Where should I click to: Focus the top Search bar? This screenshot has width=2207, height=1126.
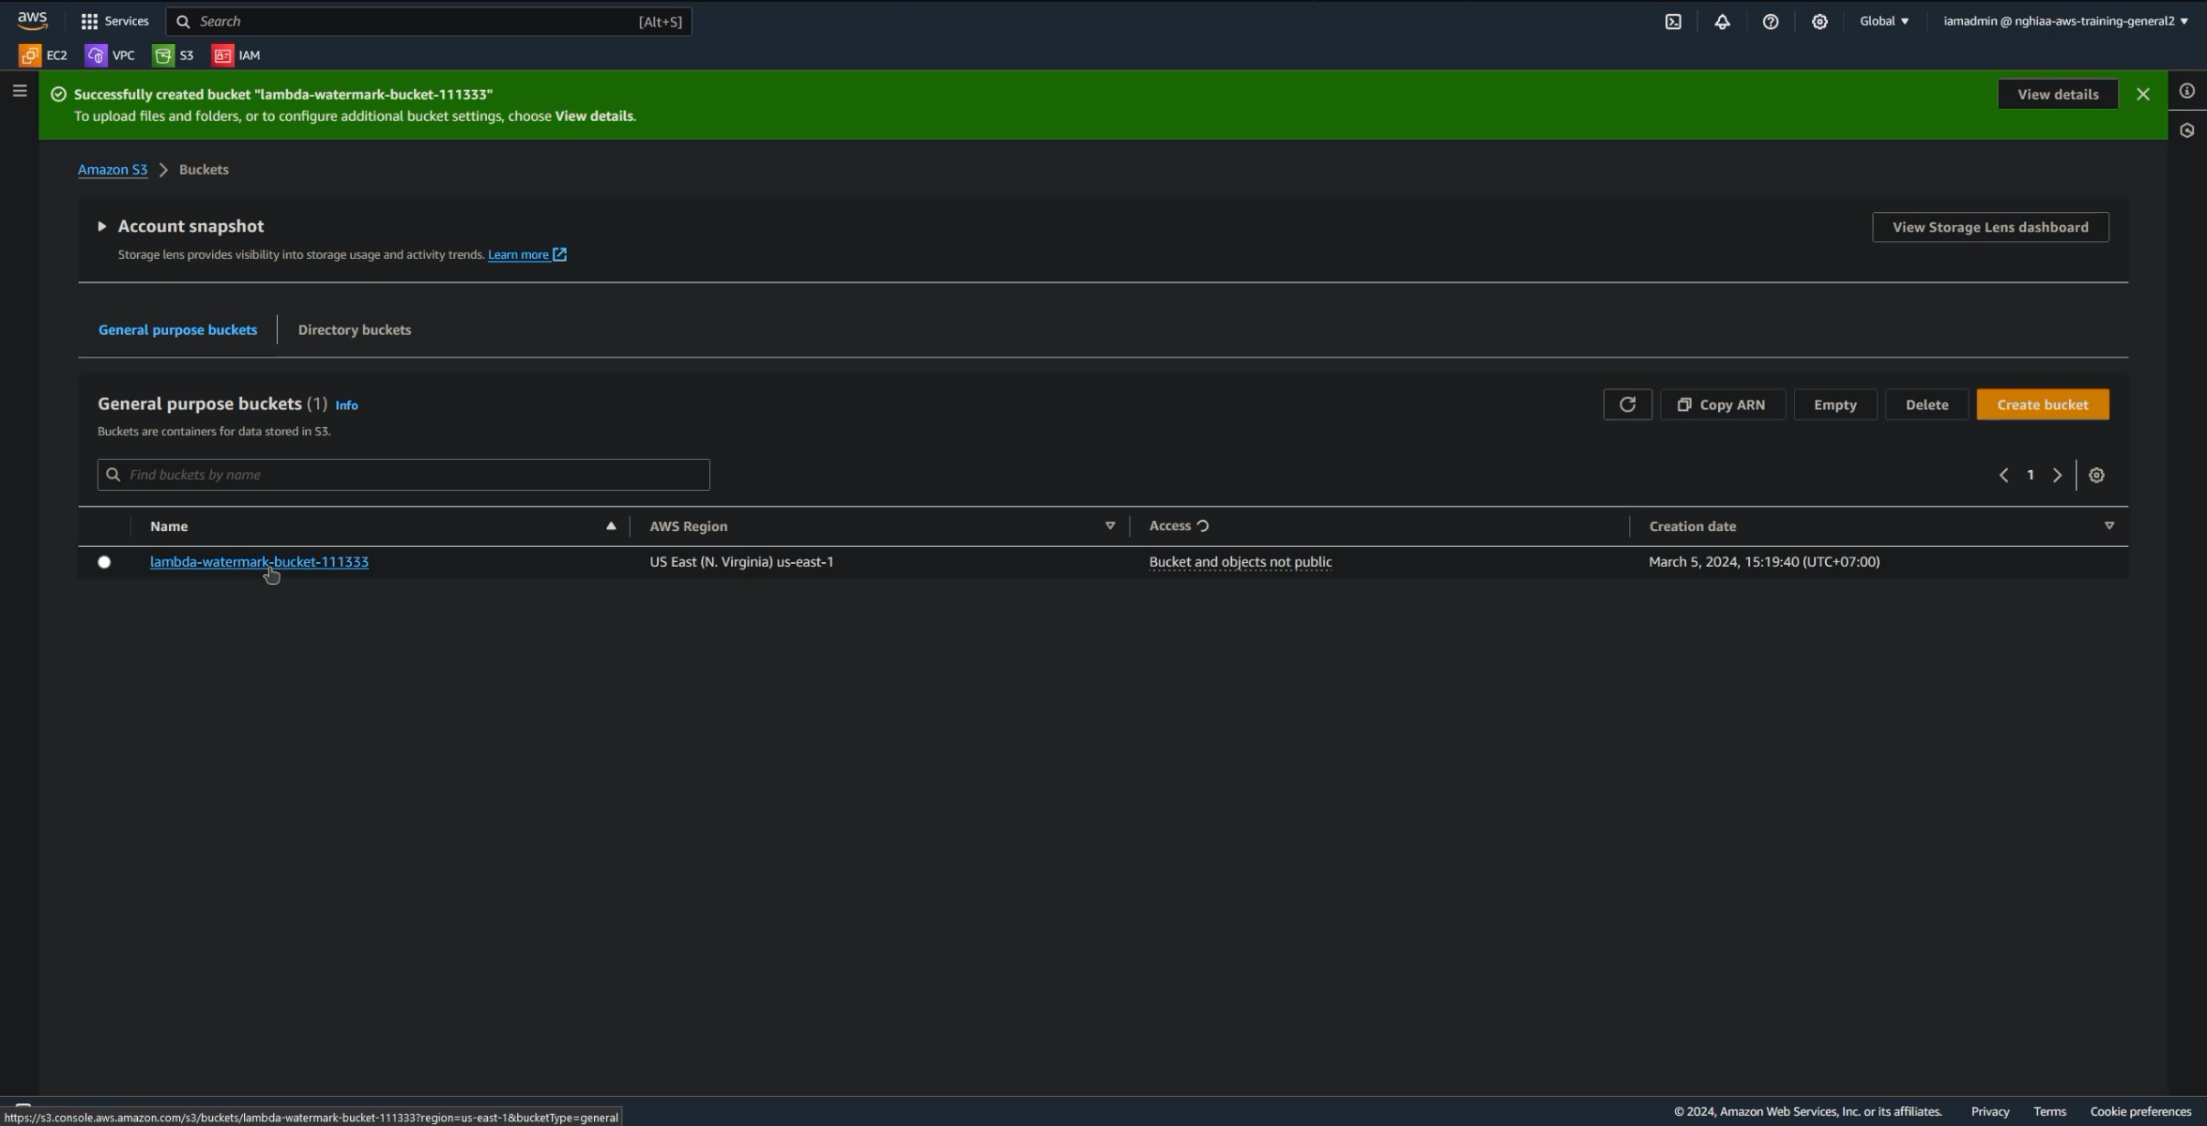429,22
